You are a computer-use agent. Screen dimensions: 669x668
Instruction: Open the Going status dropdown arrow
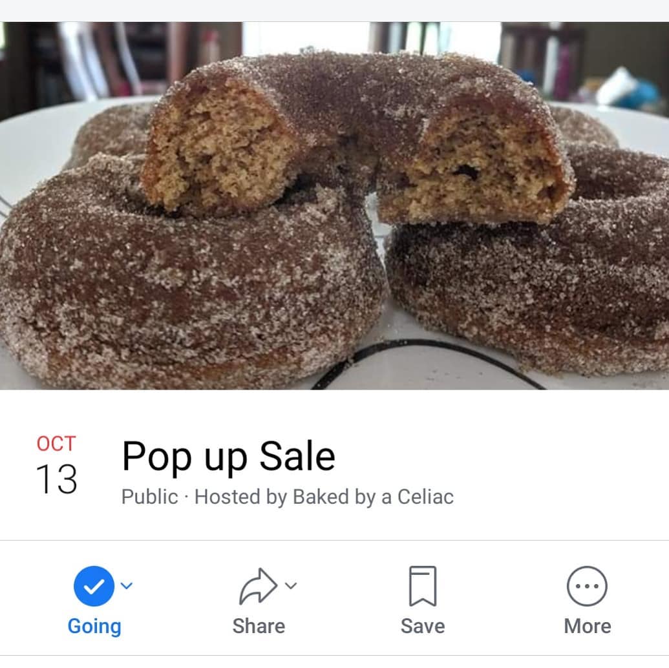point(127,586)
